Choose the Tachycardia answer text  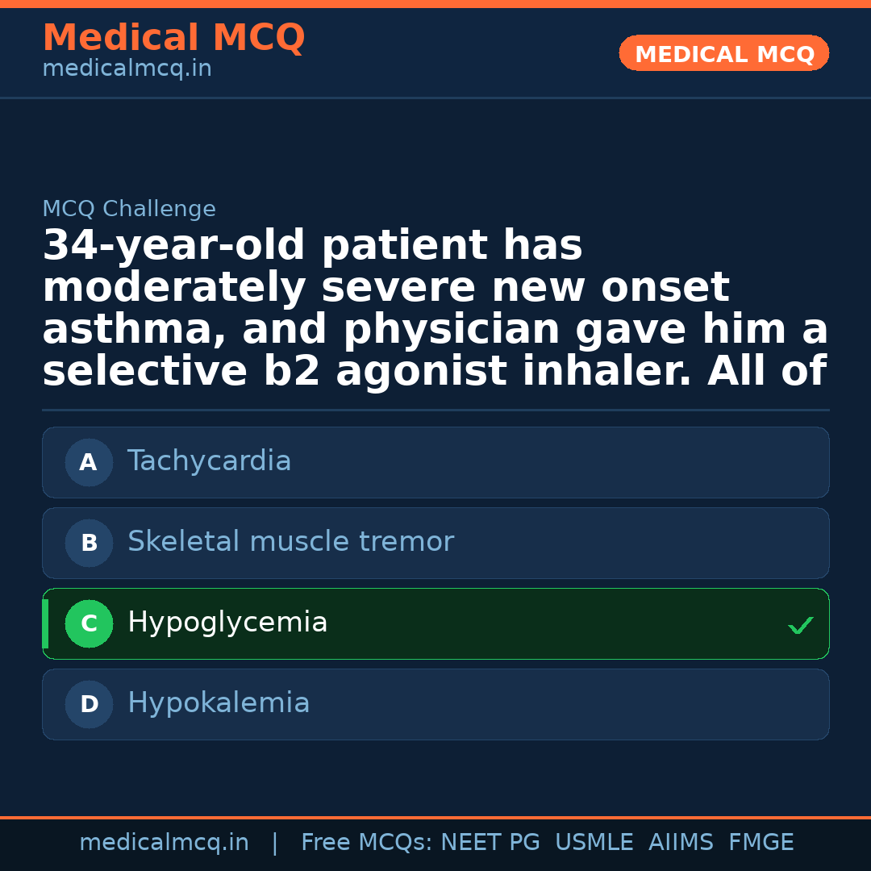(209, 461)
